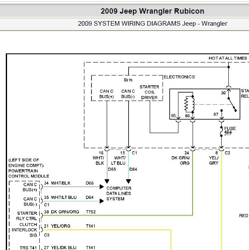Viewport: 249px width, 250px height.
Task: Select 'CAN C BUS(-)' in the powertrain control module
Action: pos(30,202)
